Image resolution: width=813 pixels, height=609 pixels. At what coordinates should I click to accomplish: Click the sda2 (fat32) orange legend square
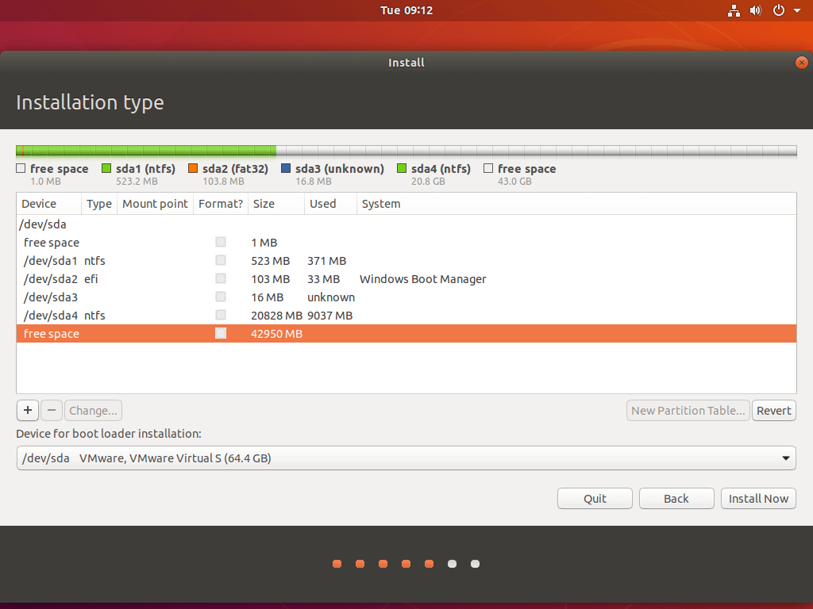coord(193,169)
